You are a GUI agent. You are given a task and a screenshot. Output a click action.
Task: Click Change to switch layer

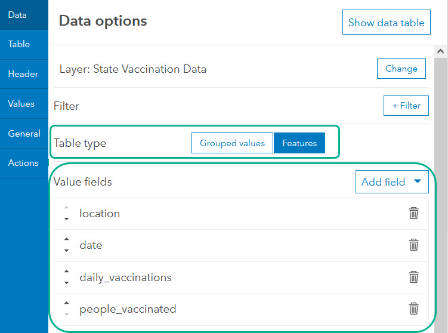pos(401,69)
